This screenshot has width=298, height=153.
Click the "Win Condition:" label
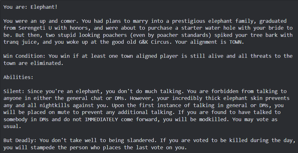[x=24, y=56]
